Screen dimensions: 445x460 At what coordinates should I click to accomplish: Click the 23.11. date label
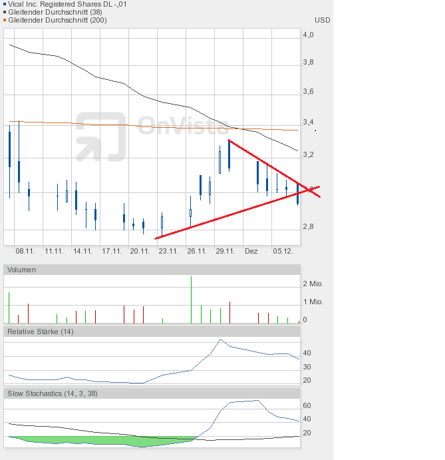pos(168,251)
